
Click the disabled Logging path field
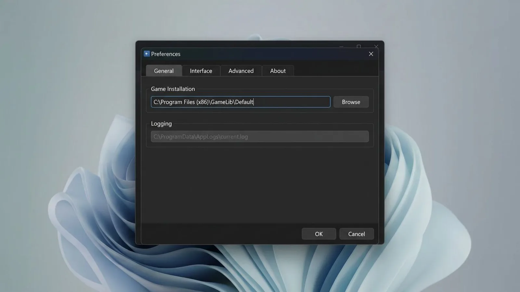(260, 137)
